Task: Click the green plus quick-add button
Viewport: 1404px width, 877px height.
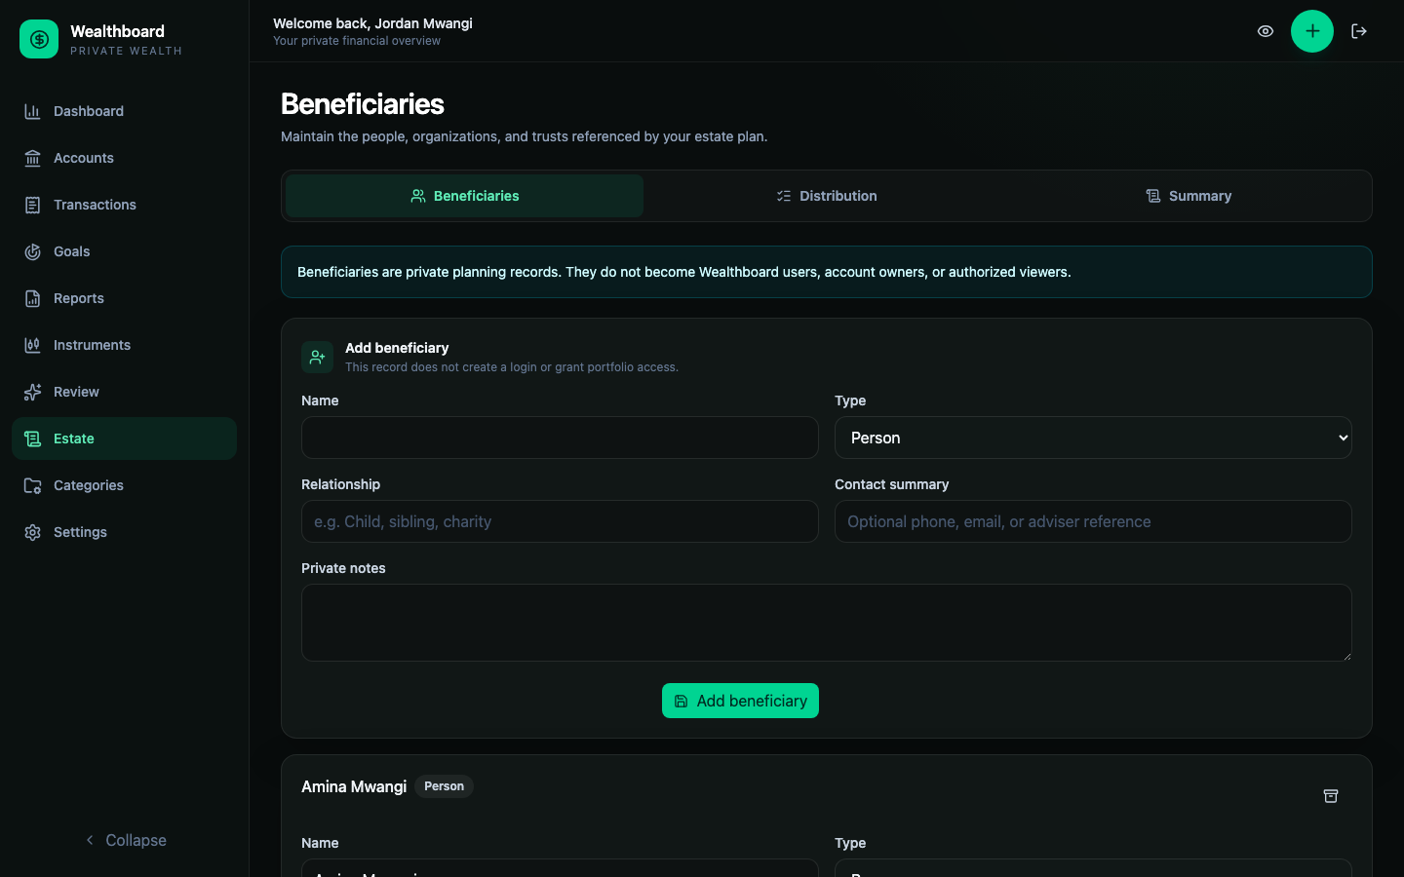Action: (x=1312, y=31)
